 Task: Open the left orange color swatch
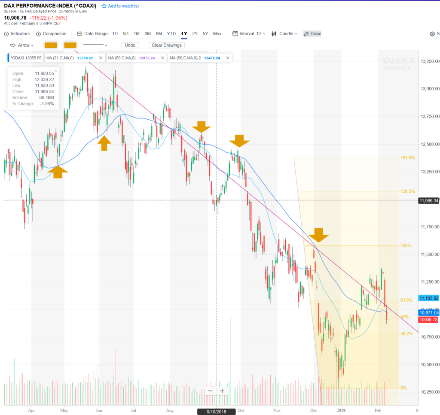[x=51, y=45]
